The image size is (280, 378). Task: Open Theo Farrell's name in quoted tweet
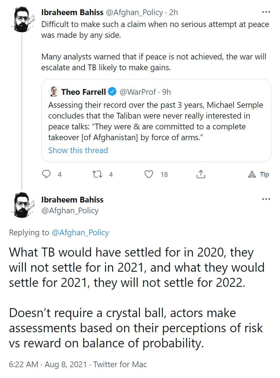click(83, 92)
